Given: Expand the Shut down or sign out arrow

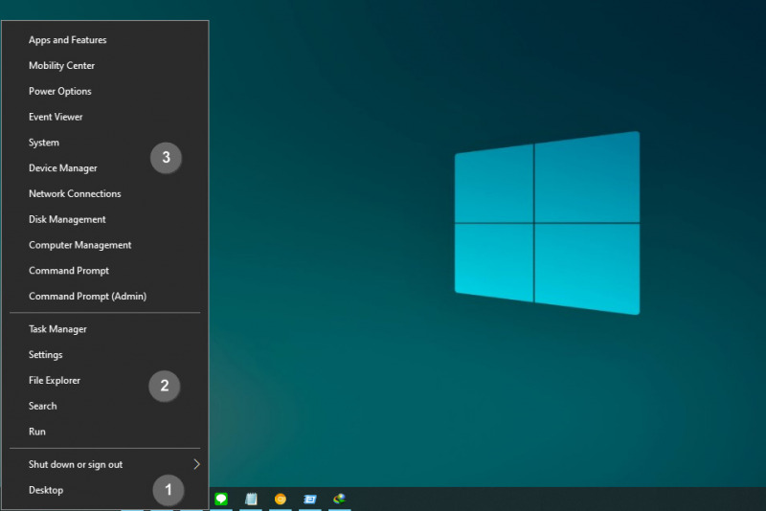Looking at the screenshot, I should 196,464.
